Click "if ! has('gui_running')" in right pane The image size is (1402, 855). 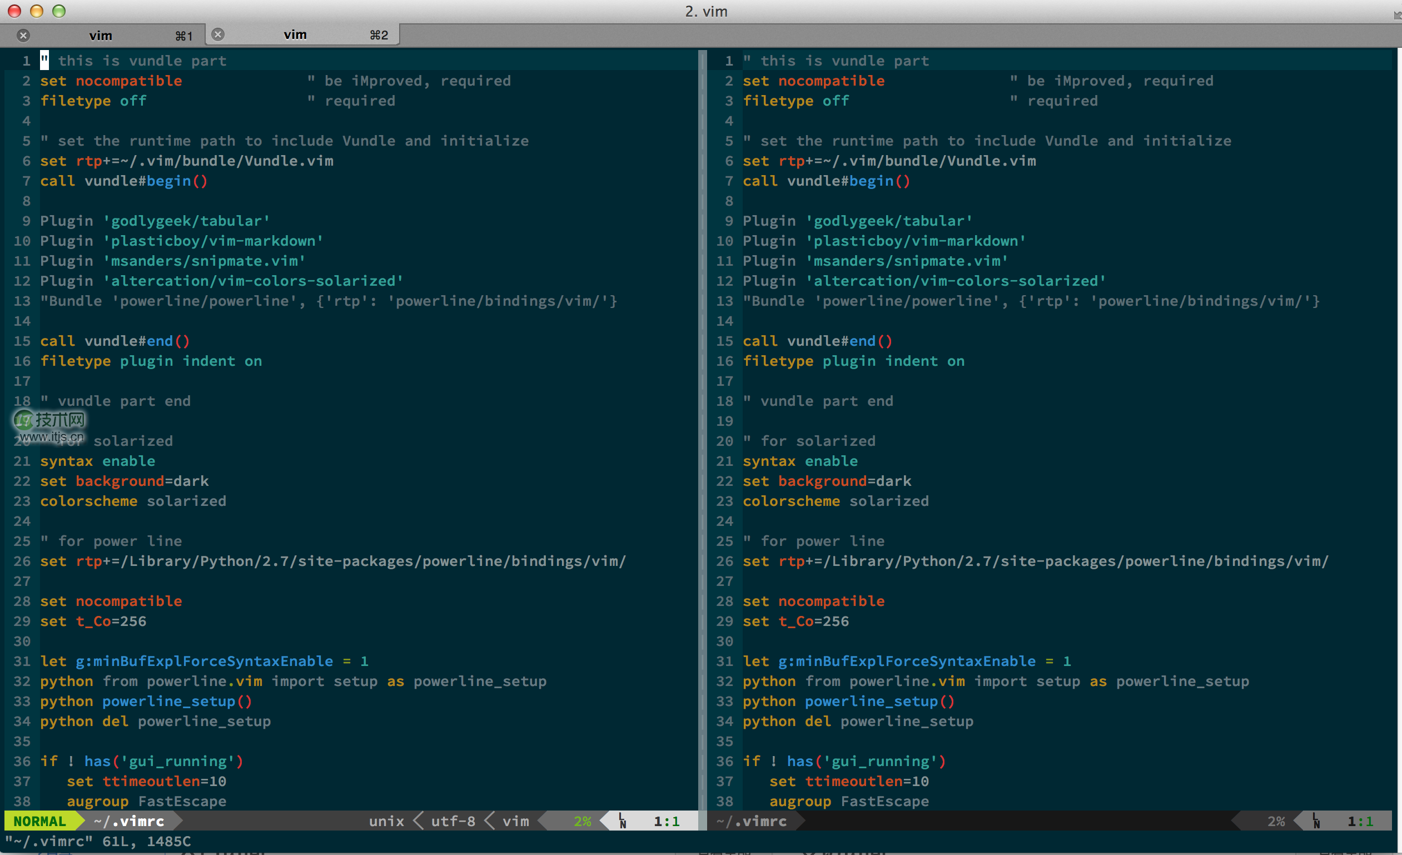844,761
